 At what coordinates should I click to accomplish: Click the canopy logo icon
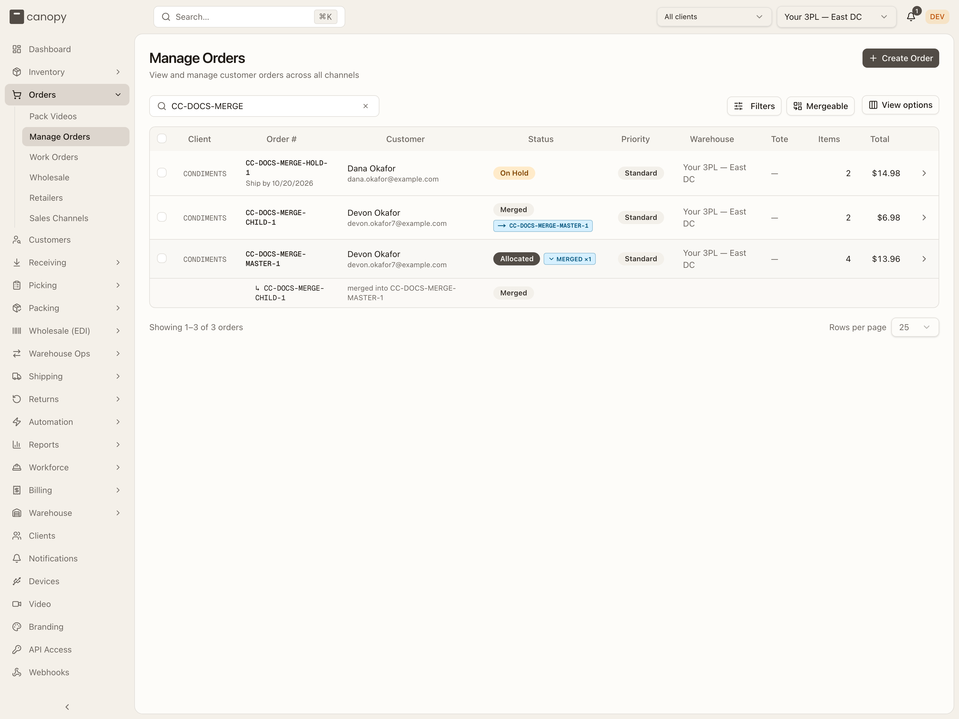pos(16,17)
